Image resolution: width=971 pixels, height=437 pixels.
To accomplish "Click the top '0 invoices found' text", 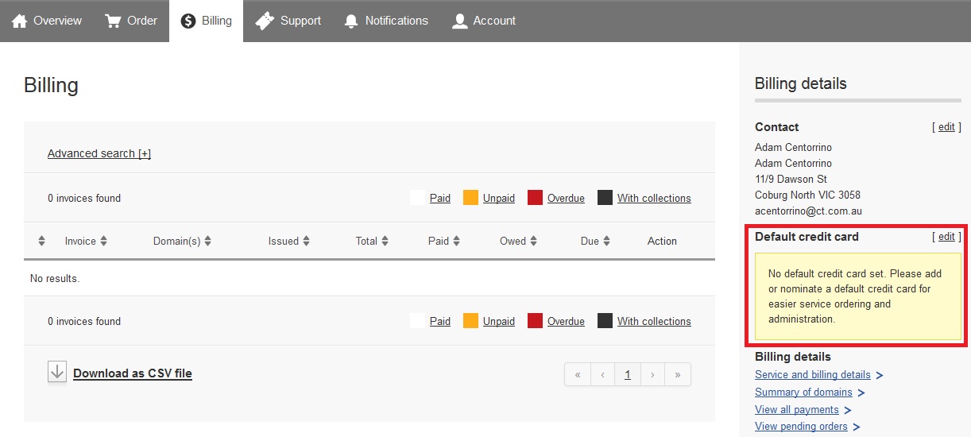I will pos(84,198).
